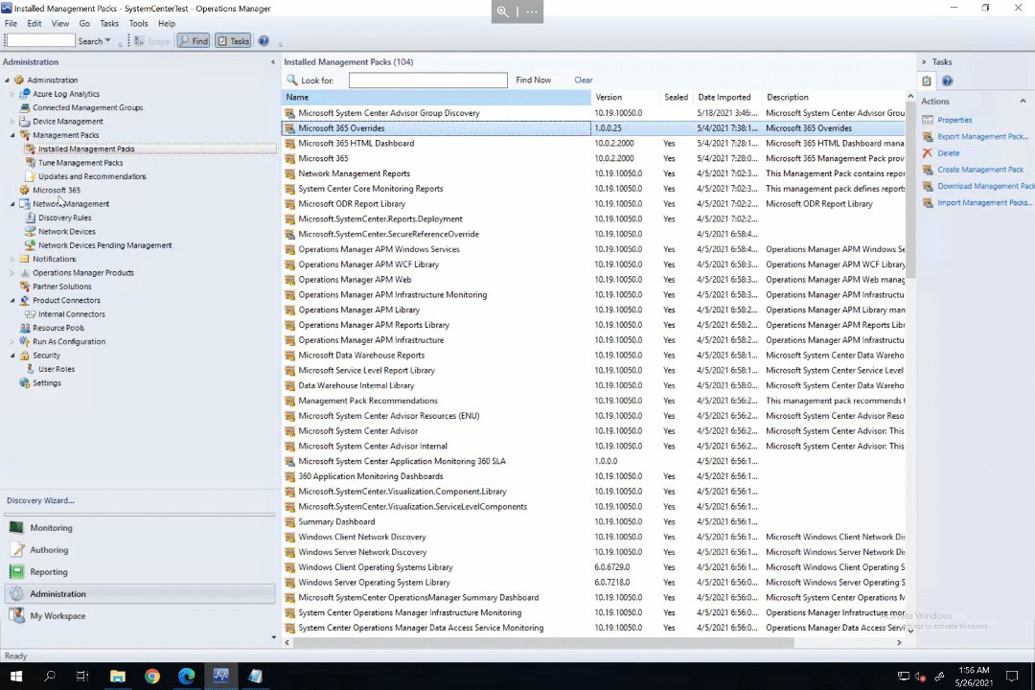This screenshot has width=1035, height=690.
Task: Sort by the Sealed column header
Action: [x=676, y=97]
